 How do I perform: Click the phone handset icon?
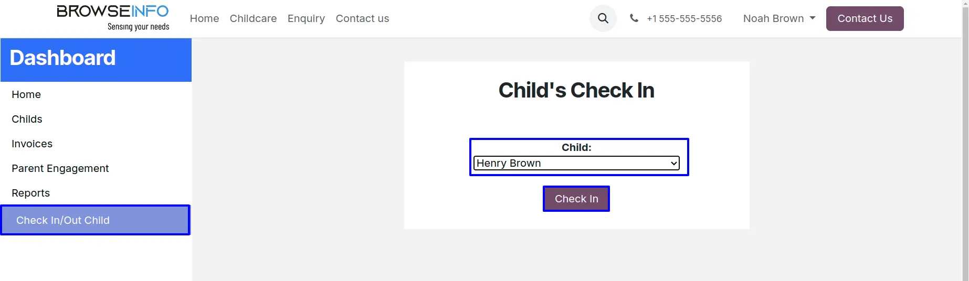pyautogui.click(x=634, y=18)
